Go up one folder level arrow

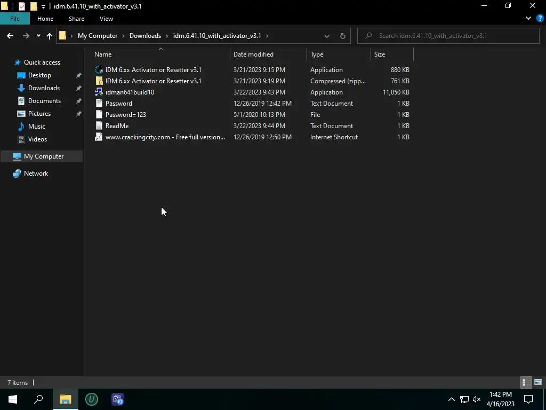50,36
